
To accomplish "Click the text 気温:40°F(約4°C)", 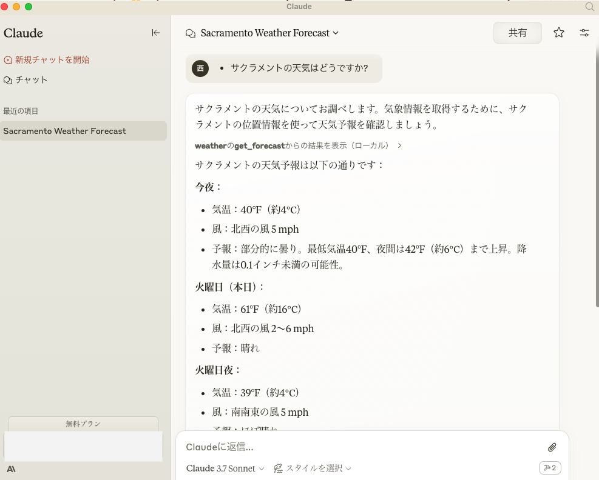I will click(256, 210).
